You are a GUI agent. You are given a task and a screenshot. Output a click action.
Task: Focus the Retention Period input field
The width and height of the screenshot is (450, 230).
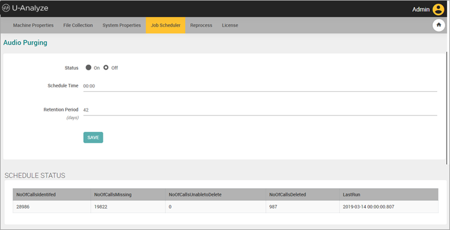coord(260,110)
